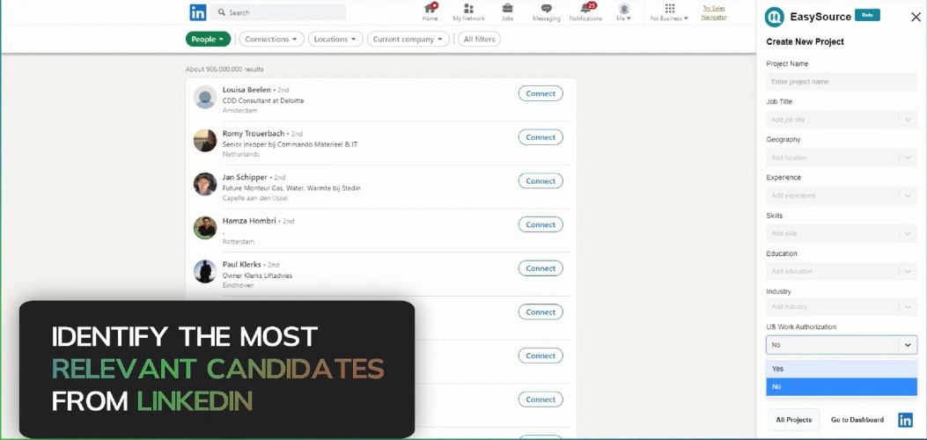
Task: Expand the Education dropdown arrow
Action: pos(908,271)
